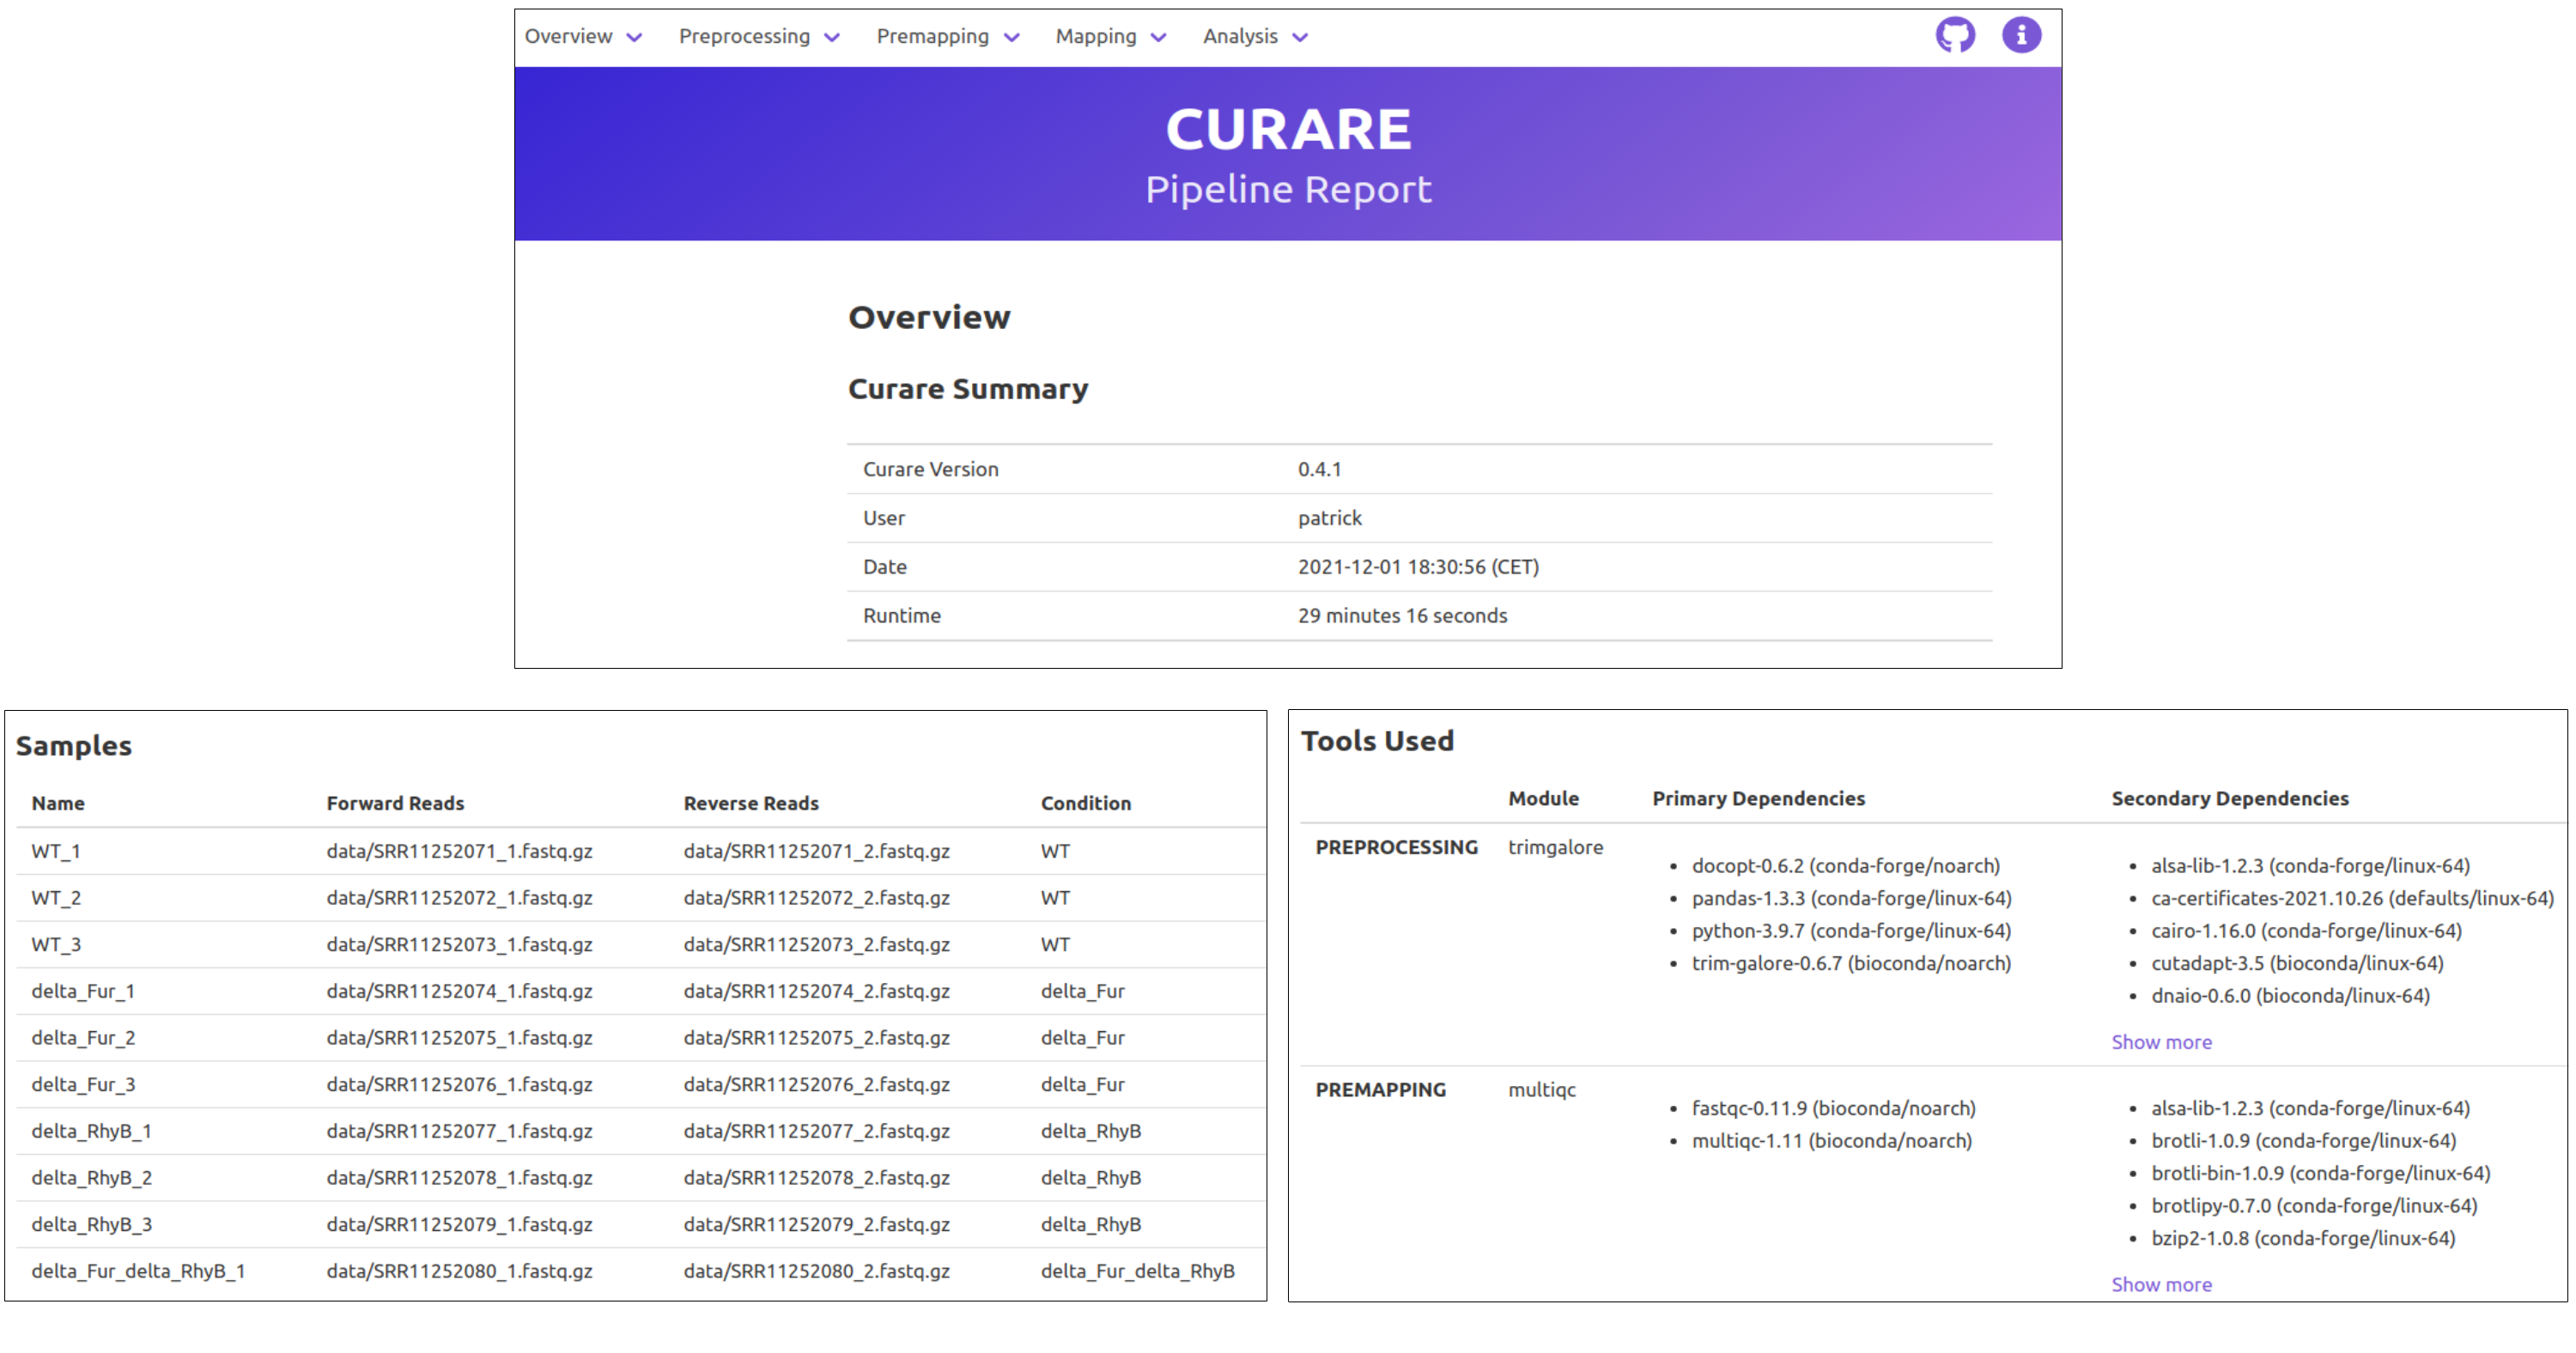
Task: Expand the Overview navigation dropdown
Action: [634, 36]
